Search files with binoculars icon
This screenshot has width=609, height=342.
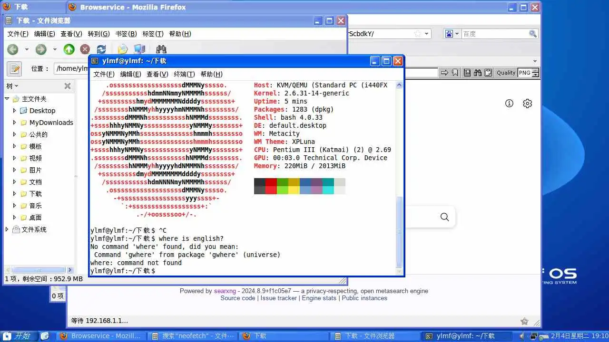161,49
